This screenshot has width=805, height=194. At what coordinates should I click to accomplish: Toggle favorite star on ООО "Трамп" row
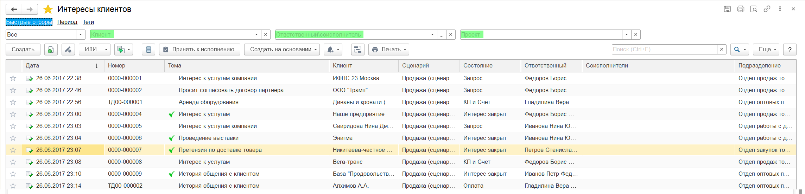pos(13,90)
